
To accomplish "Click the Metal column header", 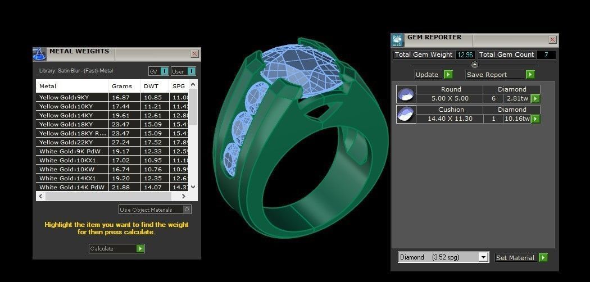I will [72, 86].
